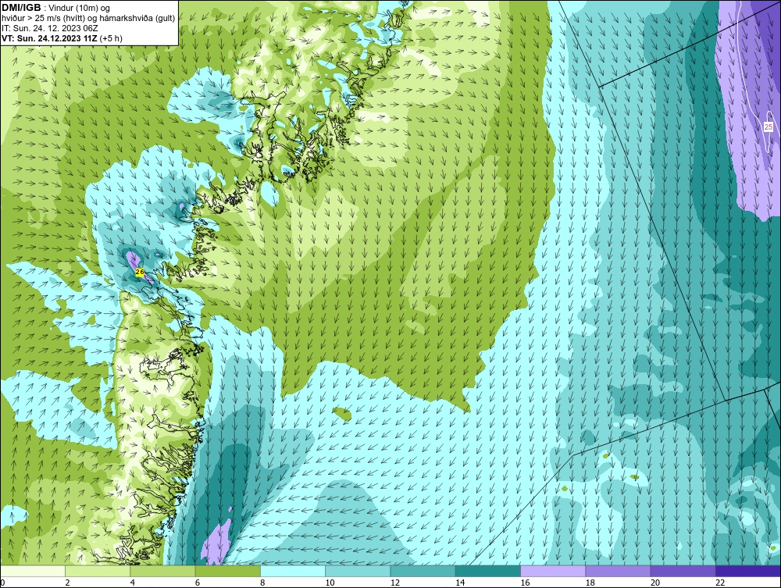This screenshot has width=781, height=588.
Task: Click the 10–12 m/s cyan legend swatch
Action: tap(358, 571)
